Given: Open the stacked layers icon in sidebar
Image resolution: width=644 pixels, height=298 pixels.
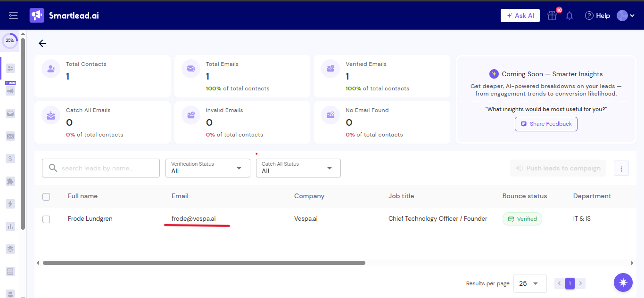Looking at the screenshot, I should (10, 249).
